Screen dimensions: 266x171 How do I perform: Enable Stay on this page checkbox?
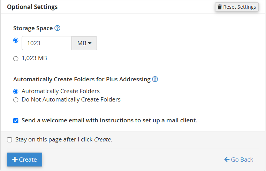click(9, 140)
